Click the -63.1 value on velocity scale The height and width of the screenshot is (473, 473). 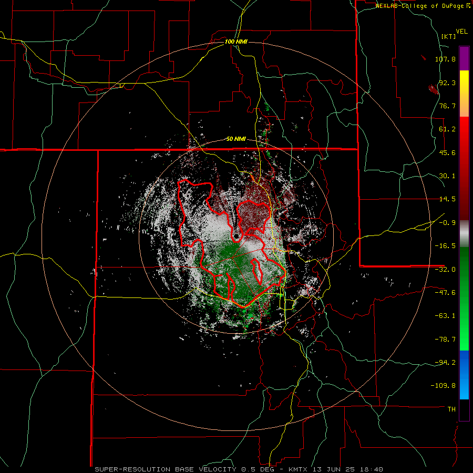[445, 316]
